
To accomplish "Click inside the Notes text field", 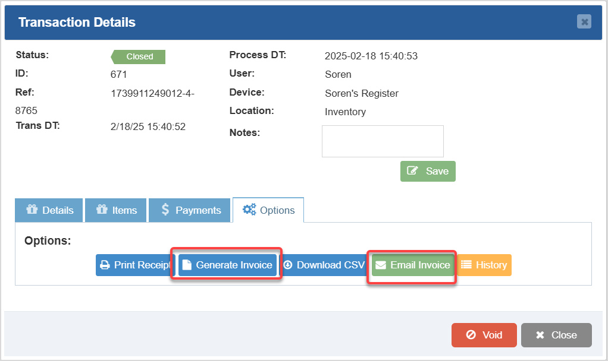I will pos(383,141).
